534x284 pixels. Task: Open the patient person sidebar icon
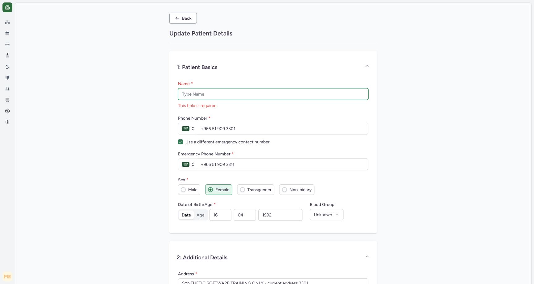click(7, 56)
